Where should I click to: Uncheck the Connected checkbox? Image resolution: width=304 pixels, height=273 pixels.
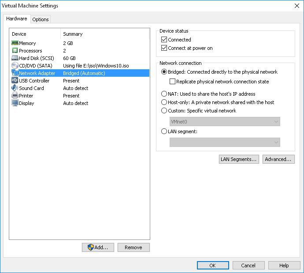(x=164, y=40)
